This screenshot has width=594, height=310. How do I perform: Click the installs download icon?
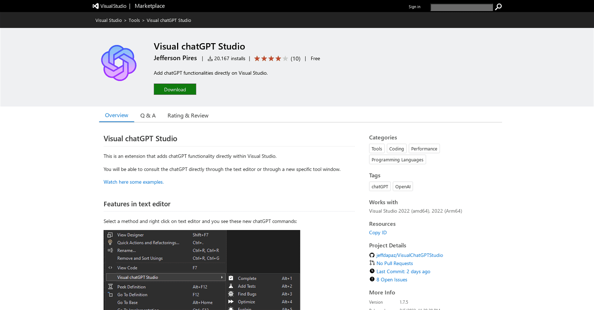pos(210,59)
